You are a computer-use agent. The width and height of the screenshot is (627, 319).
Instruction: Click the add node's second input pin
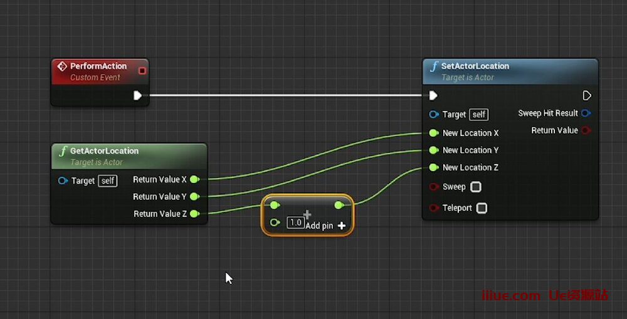pyautogui.click(x=275, y=222)
